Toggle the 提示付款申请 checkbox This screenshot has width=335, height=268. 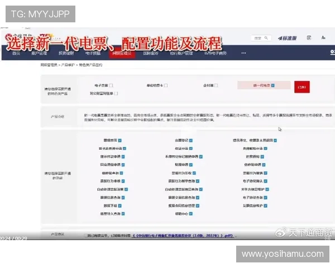(123, 157)
